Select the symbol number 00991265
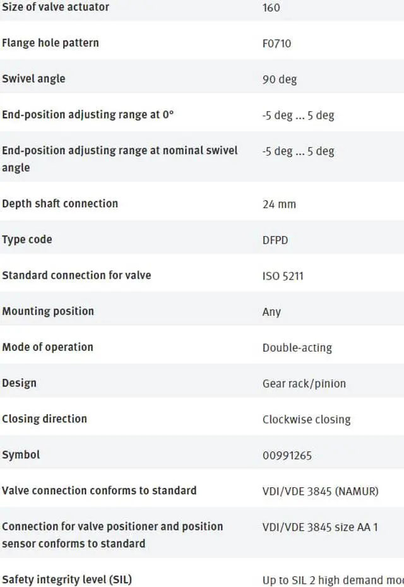Screen dimensions: 404x587 (x=287, y=456)
